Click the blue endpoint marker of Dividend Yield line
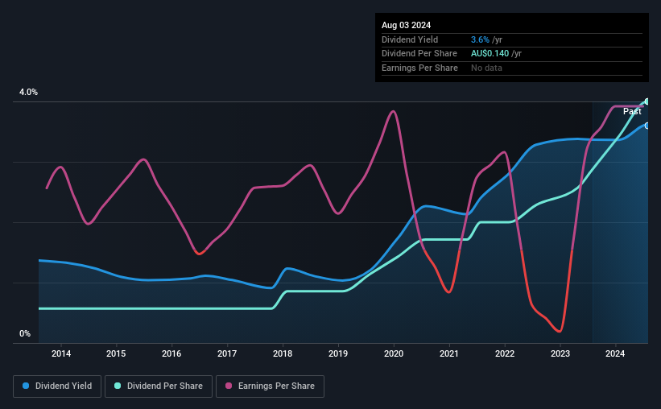Screen dimensions: 661x409 coord(647,126)
